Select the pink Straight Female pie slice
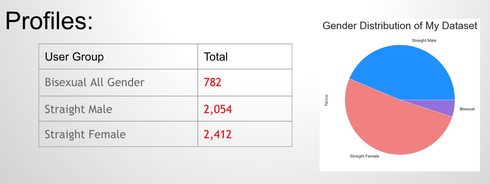 tap(391, 126)
